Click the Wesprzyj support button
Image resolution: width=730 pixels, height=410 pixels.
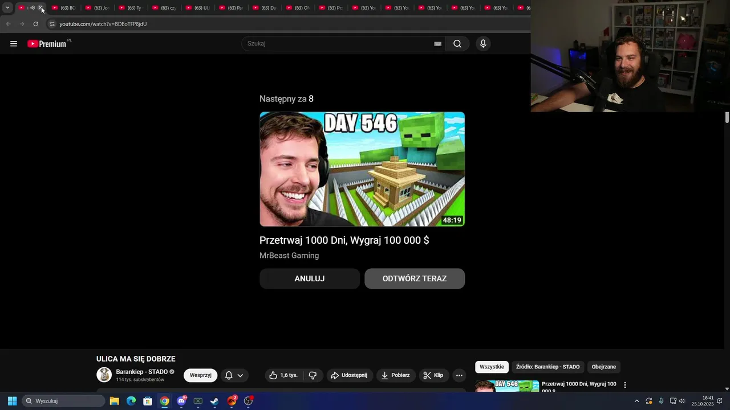(x=200, y=375)
